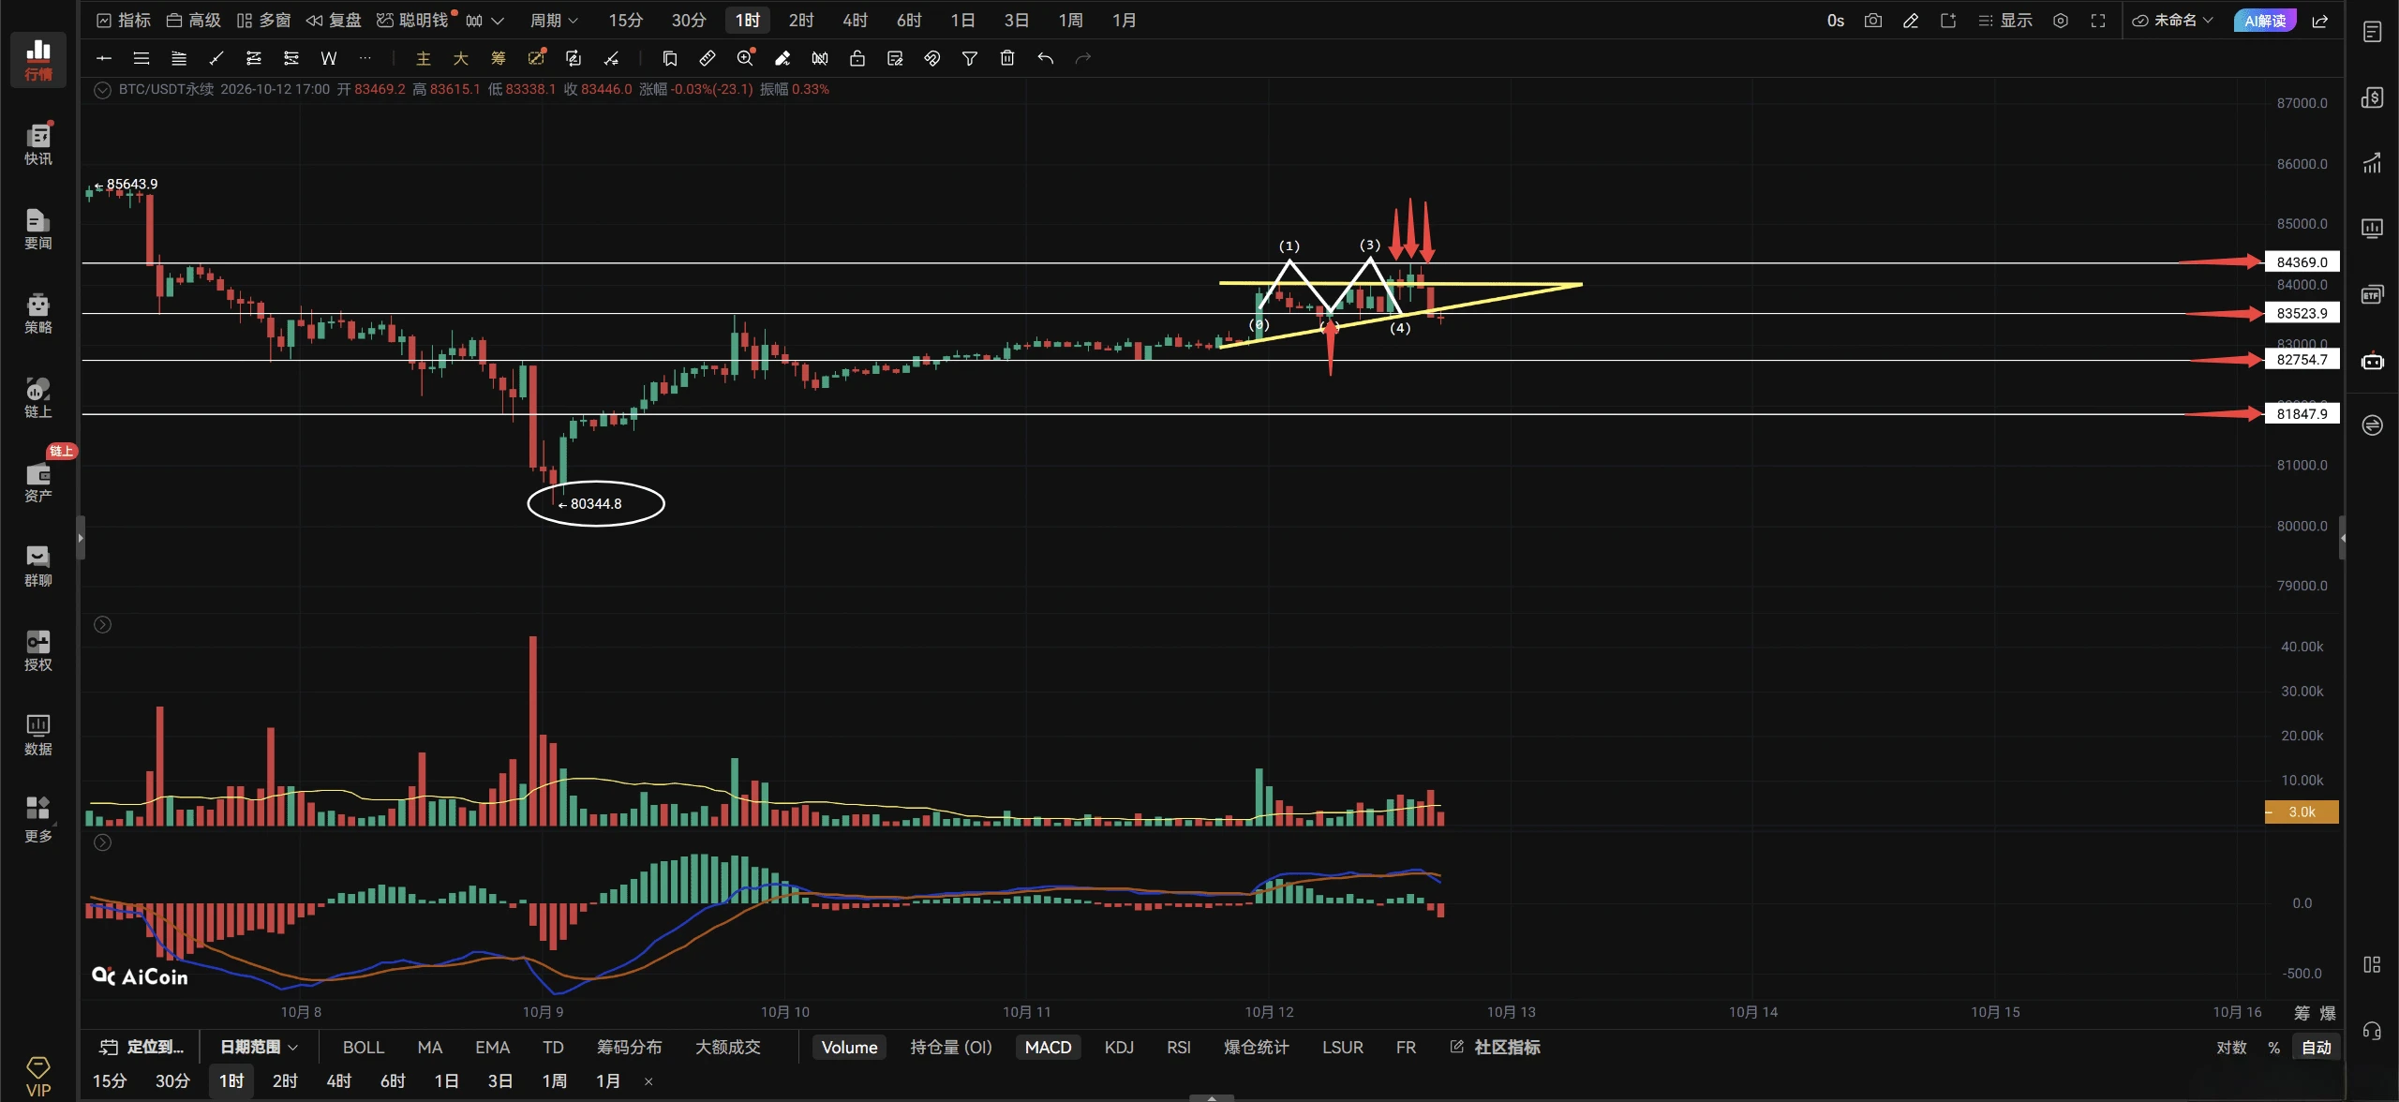Open the 复盘 replay button
The image size is (2399, 1102).
point(334,20)
